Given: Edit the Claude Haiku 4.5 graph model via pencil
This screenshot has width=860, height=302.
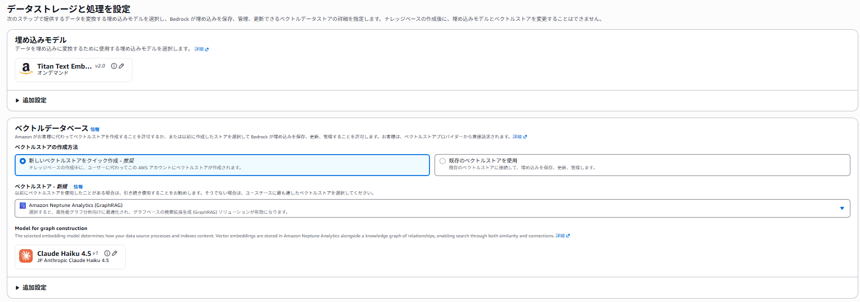Looking at the screenshot, I should (x=114, y=253).
